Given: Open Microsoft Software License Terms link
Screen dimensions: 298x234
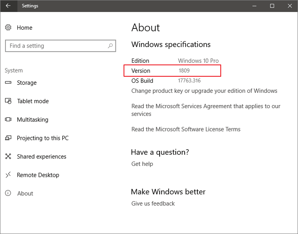Looking at the screenshot, I should pyautogui.click(x=186, y=129).
